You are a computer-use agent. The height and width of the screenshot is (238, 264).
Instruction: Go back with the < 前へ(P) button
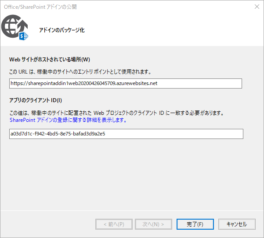pos(114,224)
